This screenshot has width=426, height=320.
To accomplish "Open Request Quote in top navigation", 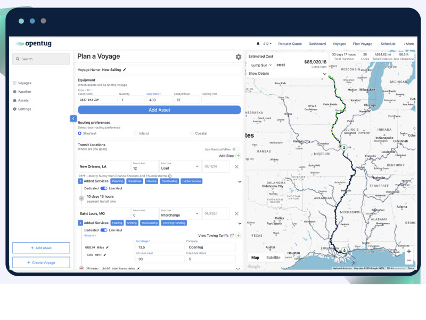I will (x=290, y=44).
